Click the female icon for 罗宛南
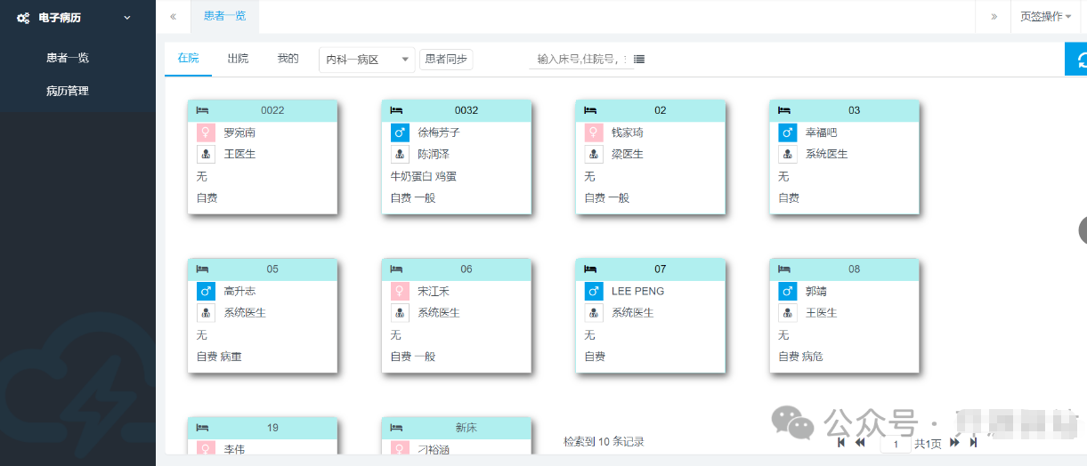 click(206, 133)
